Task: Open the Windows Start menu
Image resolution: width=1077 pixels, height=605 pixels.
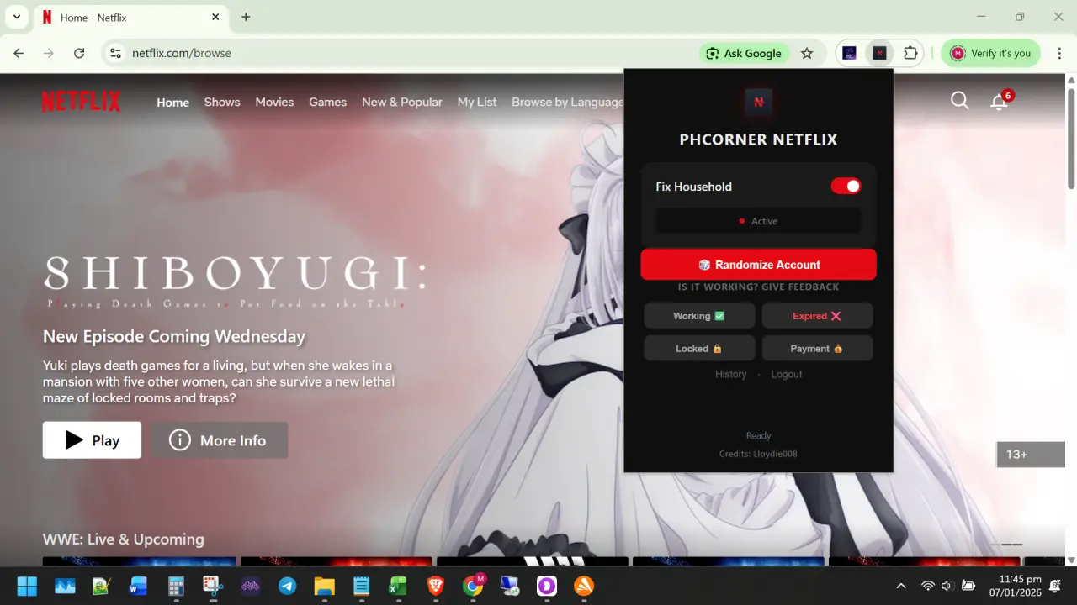Action: coord(27,586)
